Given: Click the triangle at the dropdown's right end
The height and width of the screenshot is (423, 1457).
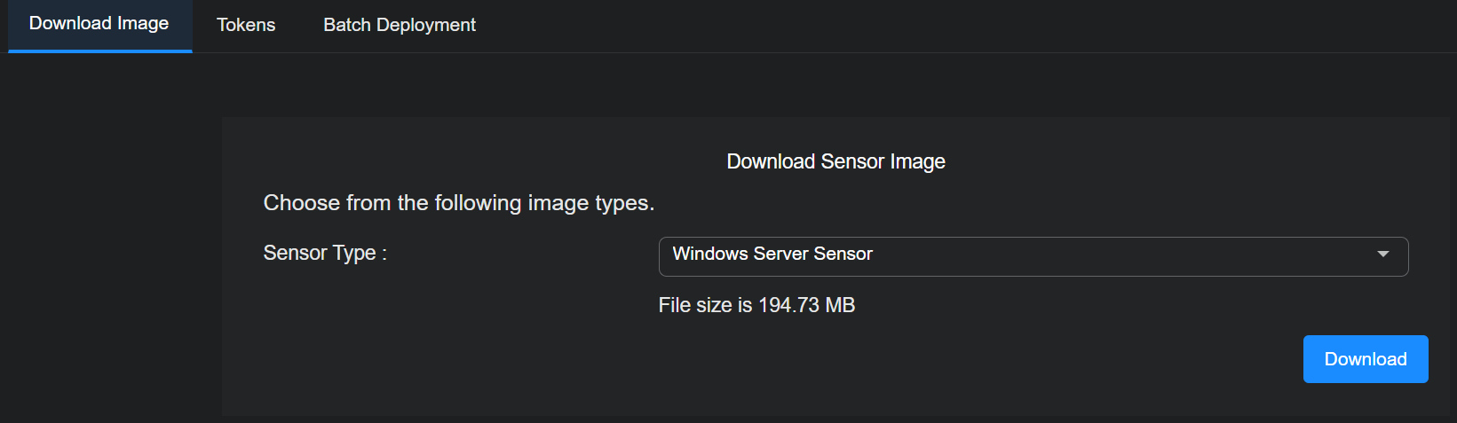Looking at the screenshot, I should tap(1382, 255).
